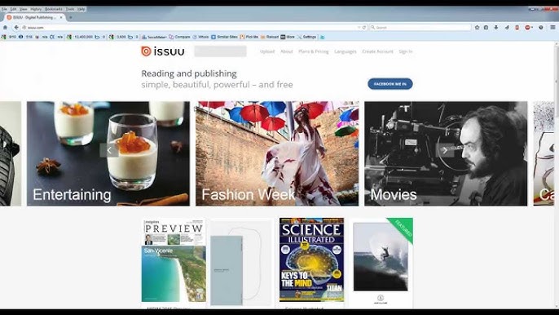The height and width of the screenshot is (315, 559).
Task: Open the address bar history dropdown arrow
Action: tap(359, 27)
